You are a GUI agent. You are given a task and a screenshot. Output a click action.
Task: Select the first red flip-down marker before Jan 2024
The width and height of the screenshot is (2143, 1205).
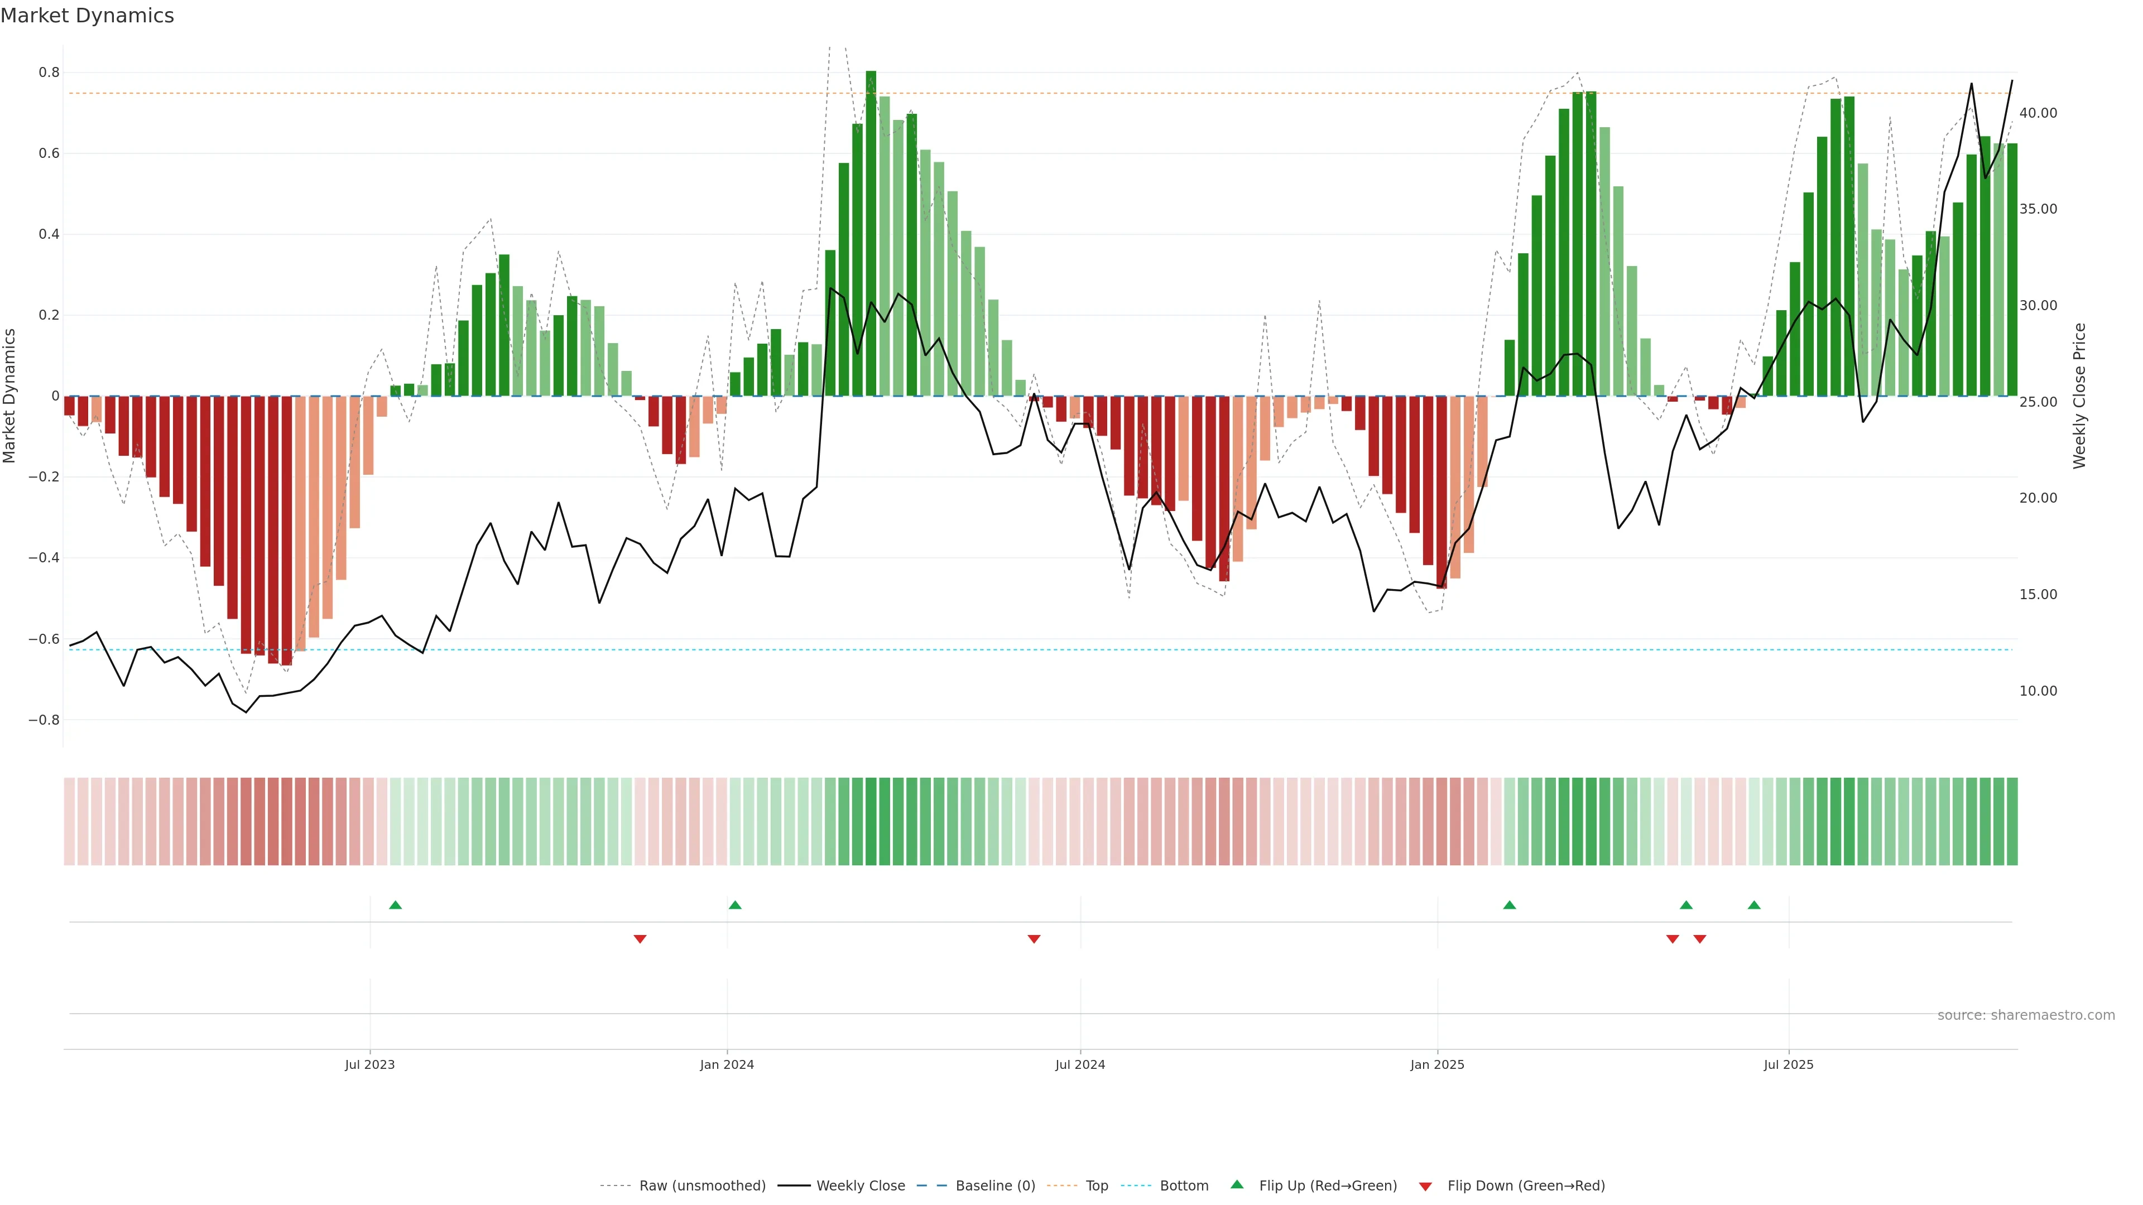point(640,939)
